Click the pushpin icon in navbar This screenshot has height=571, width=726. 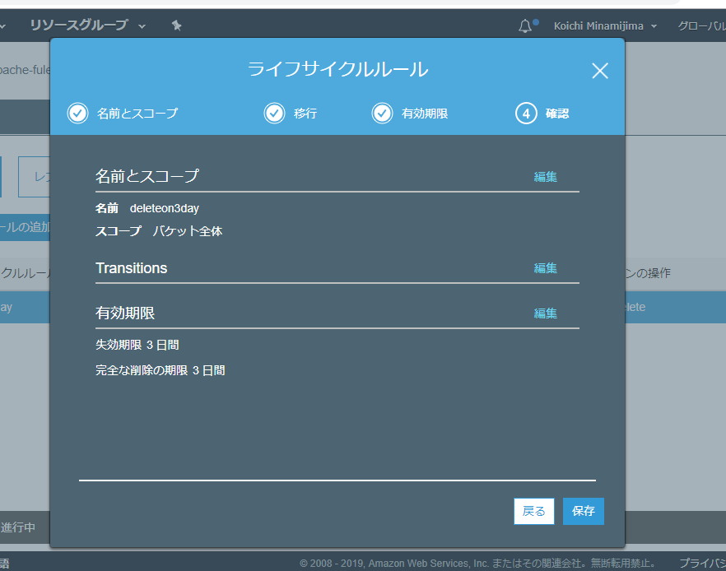click(x=176, y=26)
